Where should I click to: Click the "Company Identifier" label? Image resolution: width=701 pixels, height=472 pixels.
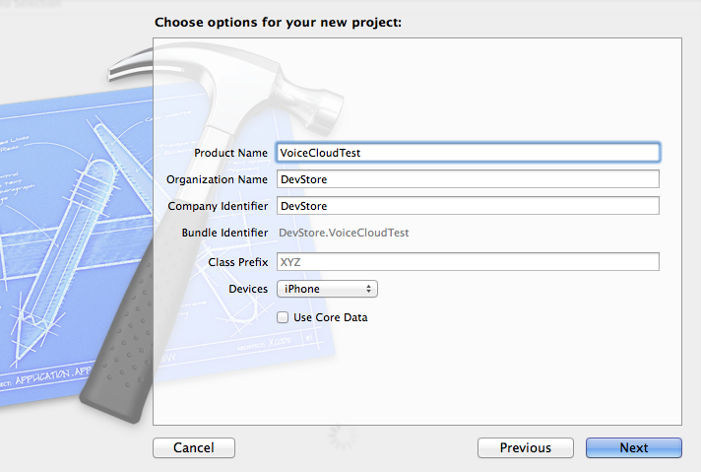click(x=218, y=206)
